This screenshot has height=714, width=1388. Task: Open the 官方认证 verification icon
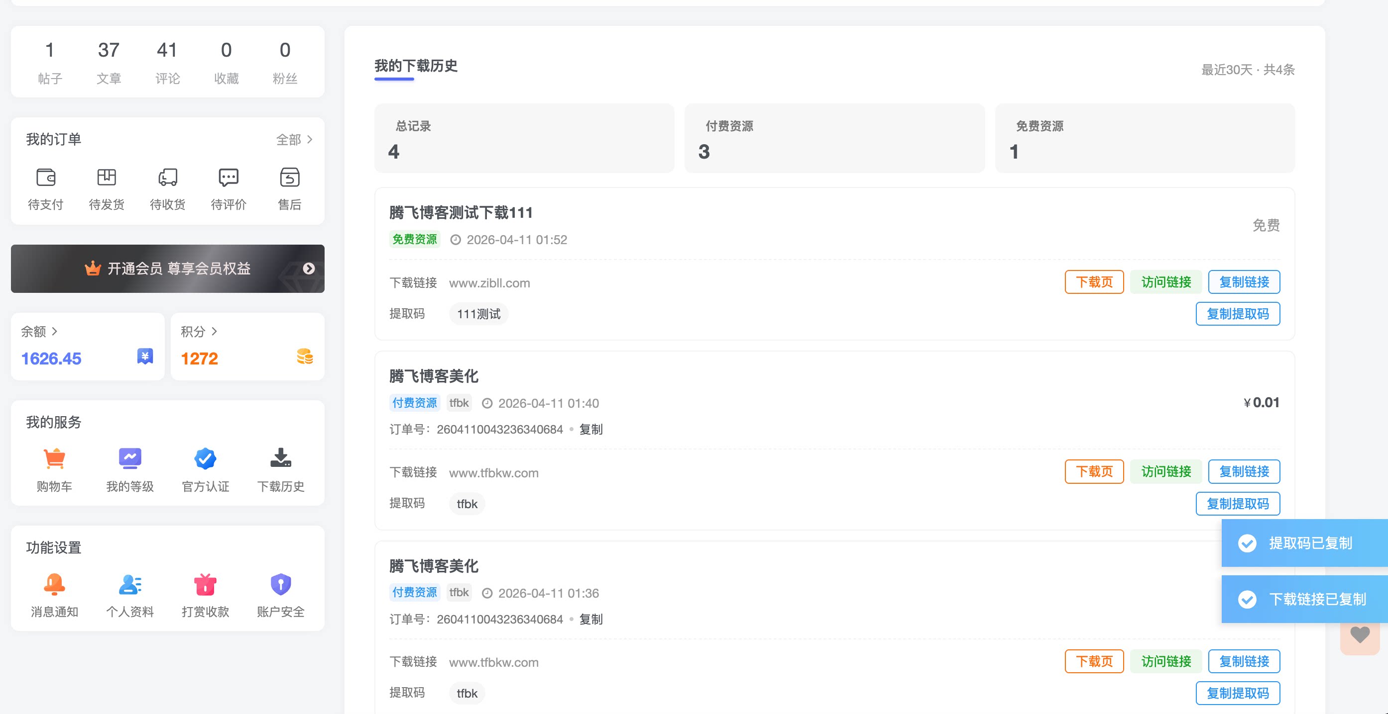(205, 460)
